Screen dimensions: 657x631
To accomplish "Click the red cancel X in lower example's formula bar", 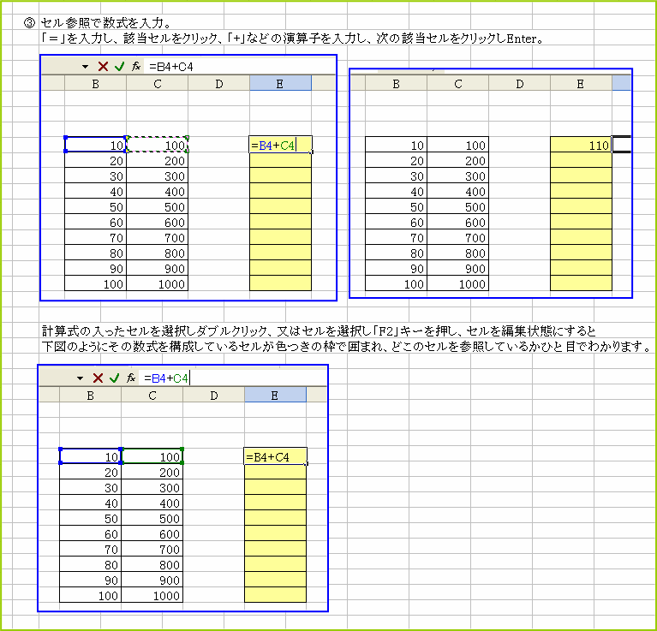I will pyautogui.click(x=98, y=378).
